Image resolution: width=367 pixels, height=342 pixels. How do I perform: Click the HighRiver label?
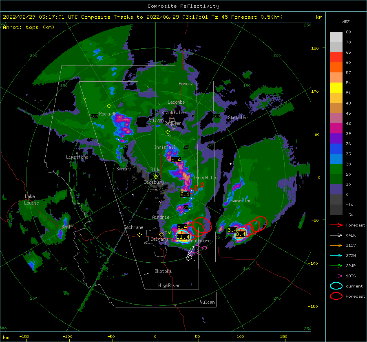169,285
